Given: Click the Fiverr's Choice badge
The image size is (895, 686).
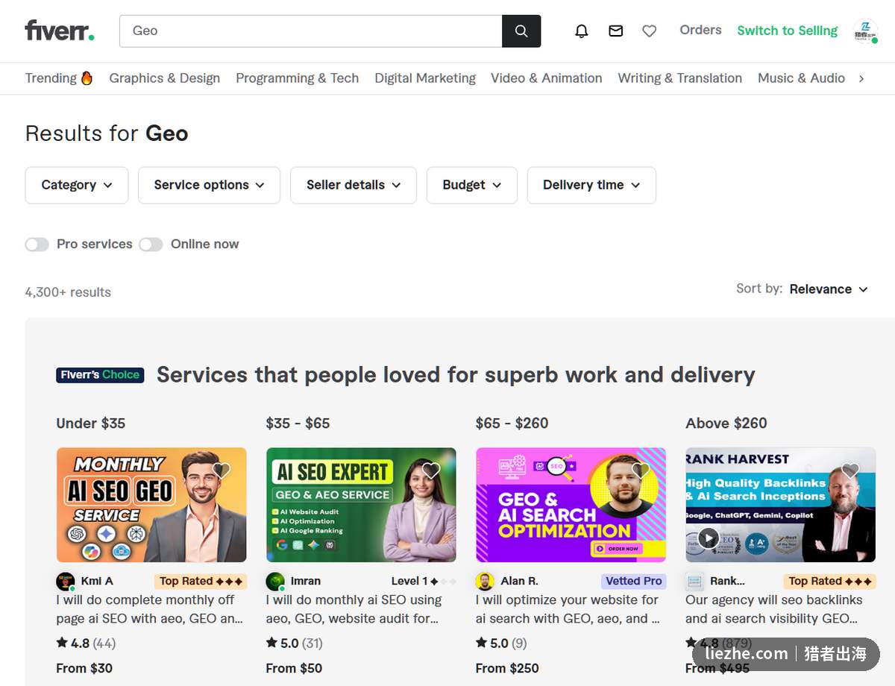Looking at the screenshot, I should (x=100, y=375).
